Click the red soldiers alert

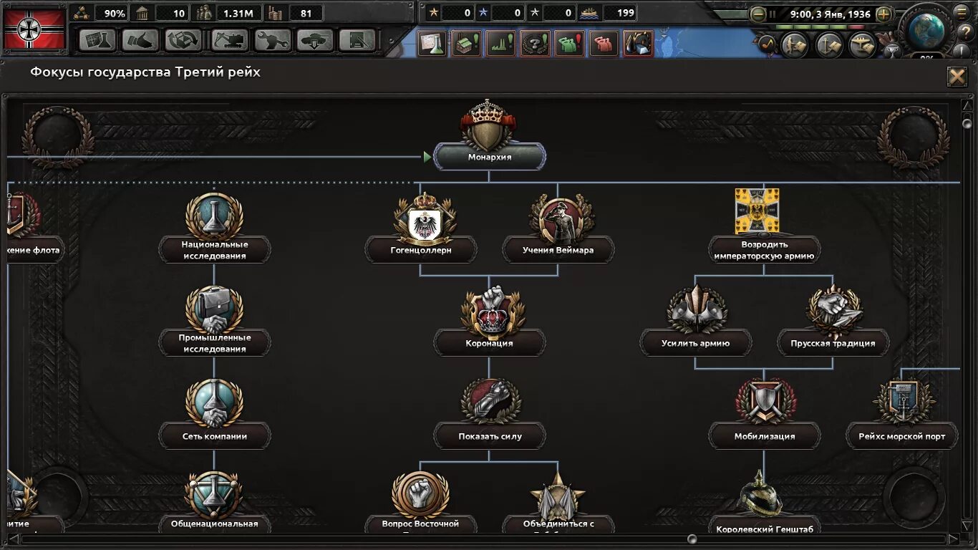pos(604,44)
